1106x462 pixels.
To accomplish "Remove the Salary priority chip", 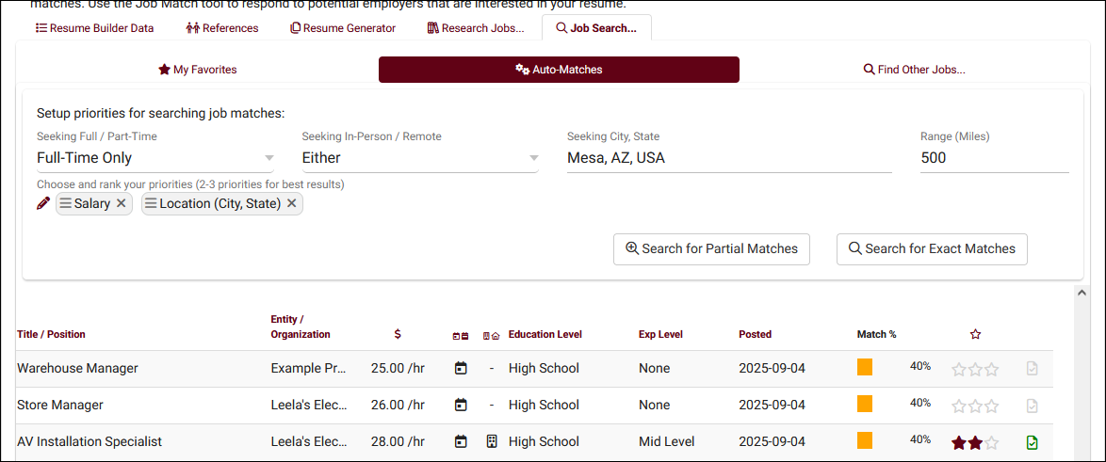I will tap(122, 203).
